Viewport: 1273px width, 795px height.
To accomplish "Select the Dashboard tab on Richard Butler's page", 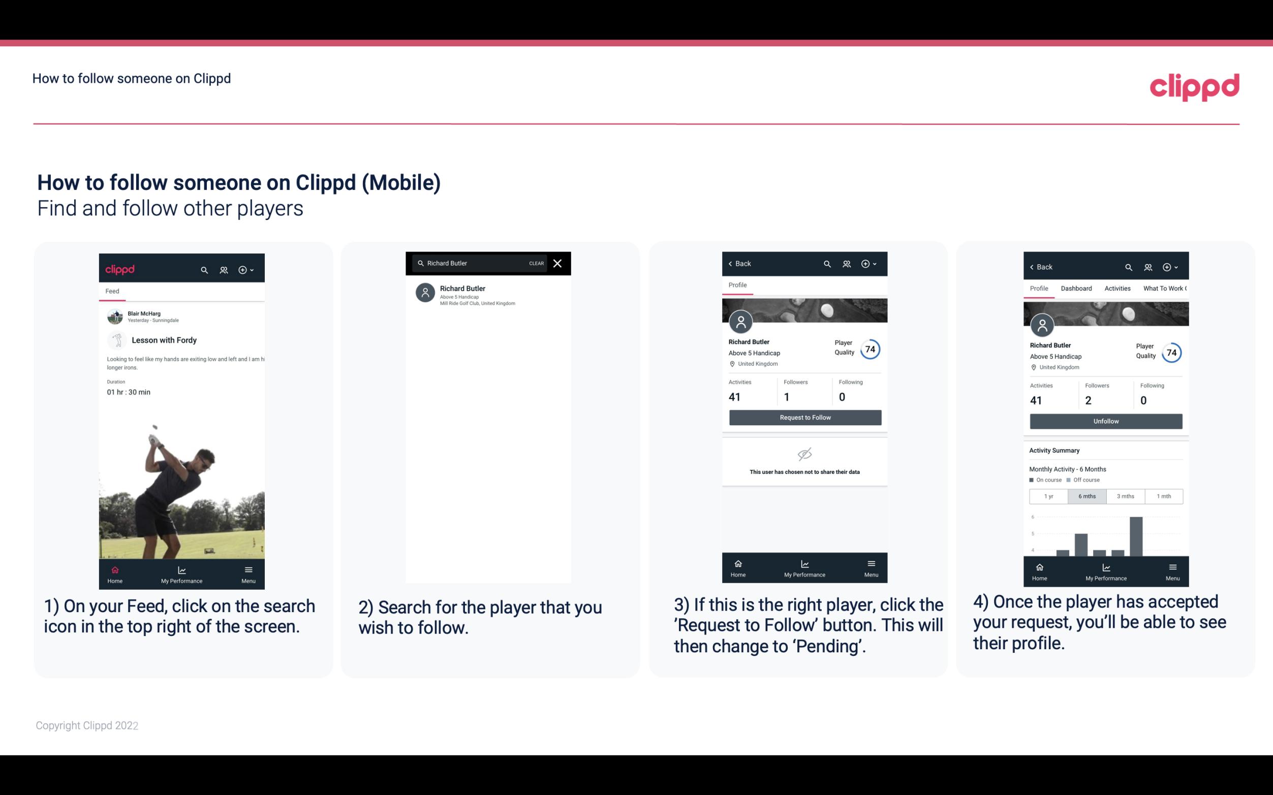I will (1076, 289).
